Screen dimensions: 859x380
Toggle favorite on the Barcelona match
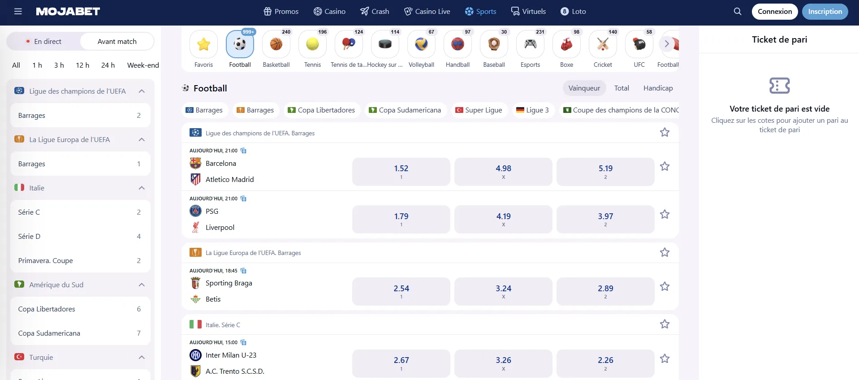tap(665, 166)
